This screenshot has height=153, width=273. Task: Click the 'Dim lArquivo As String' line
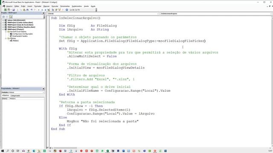84,29
